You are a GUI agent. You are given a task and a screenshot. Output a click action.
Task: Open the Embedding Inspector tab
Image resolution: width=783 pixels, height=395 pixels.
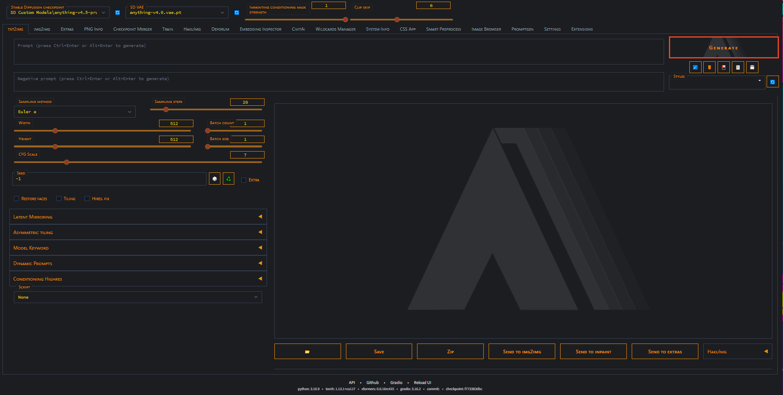260,29
